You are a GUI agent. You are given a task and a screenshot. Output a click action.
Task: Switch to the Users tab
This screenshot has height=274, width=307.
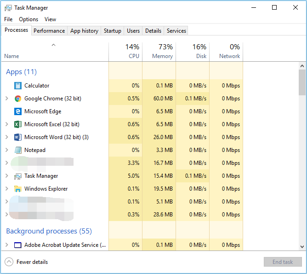[133, 31]
